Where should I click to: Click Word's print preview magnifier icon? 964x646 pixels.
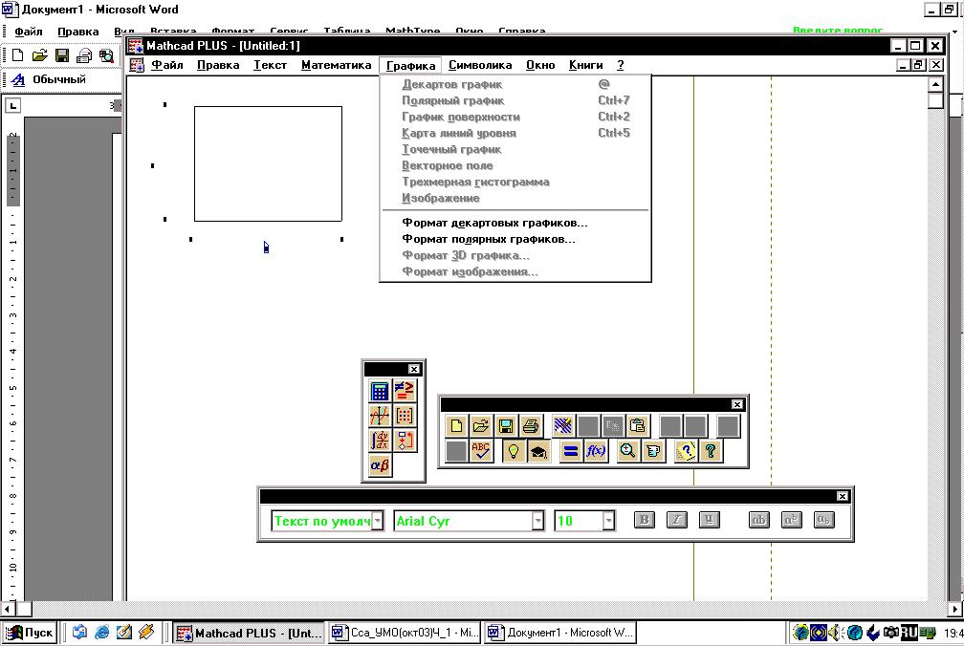(x=106, y=55)
